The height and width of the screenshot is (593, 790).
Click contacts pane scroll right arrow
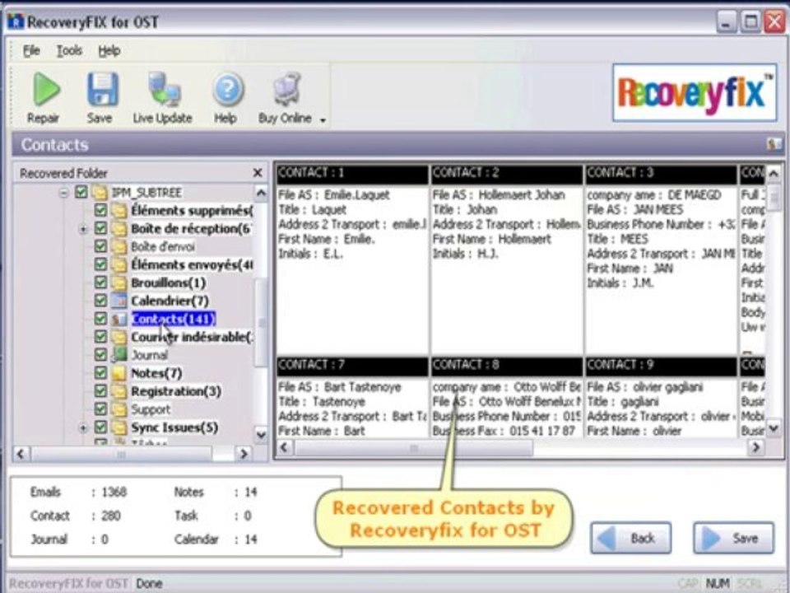(755, 447)
